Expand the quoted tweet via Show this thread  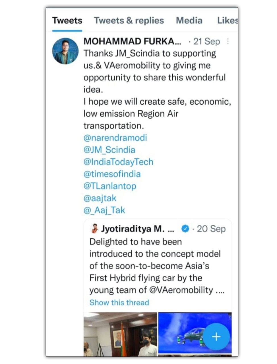pyautogui.click(x=119, y=303)
